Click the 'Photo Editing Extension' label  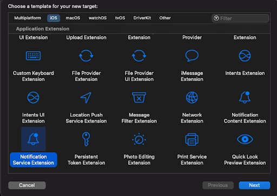pos(139,160)
